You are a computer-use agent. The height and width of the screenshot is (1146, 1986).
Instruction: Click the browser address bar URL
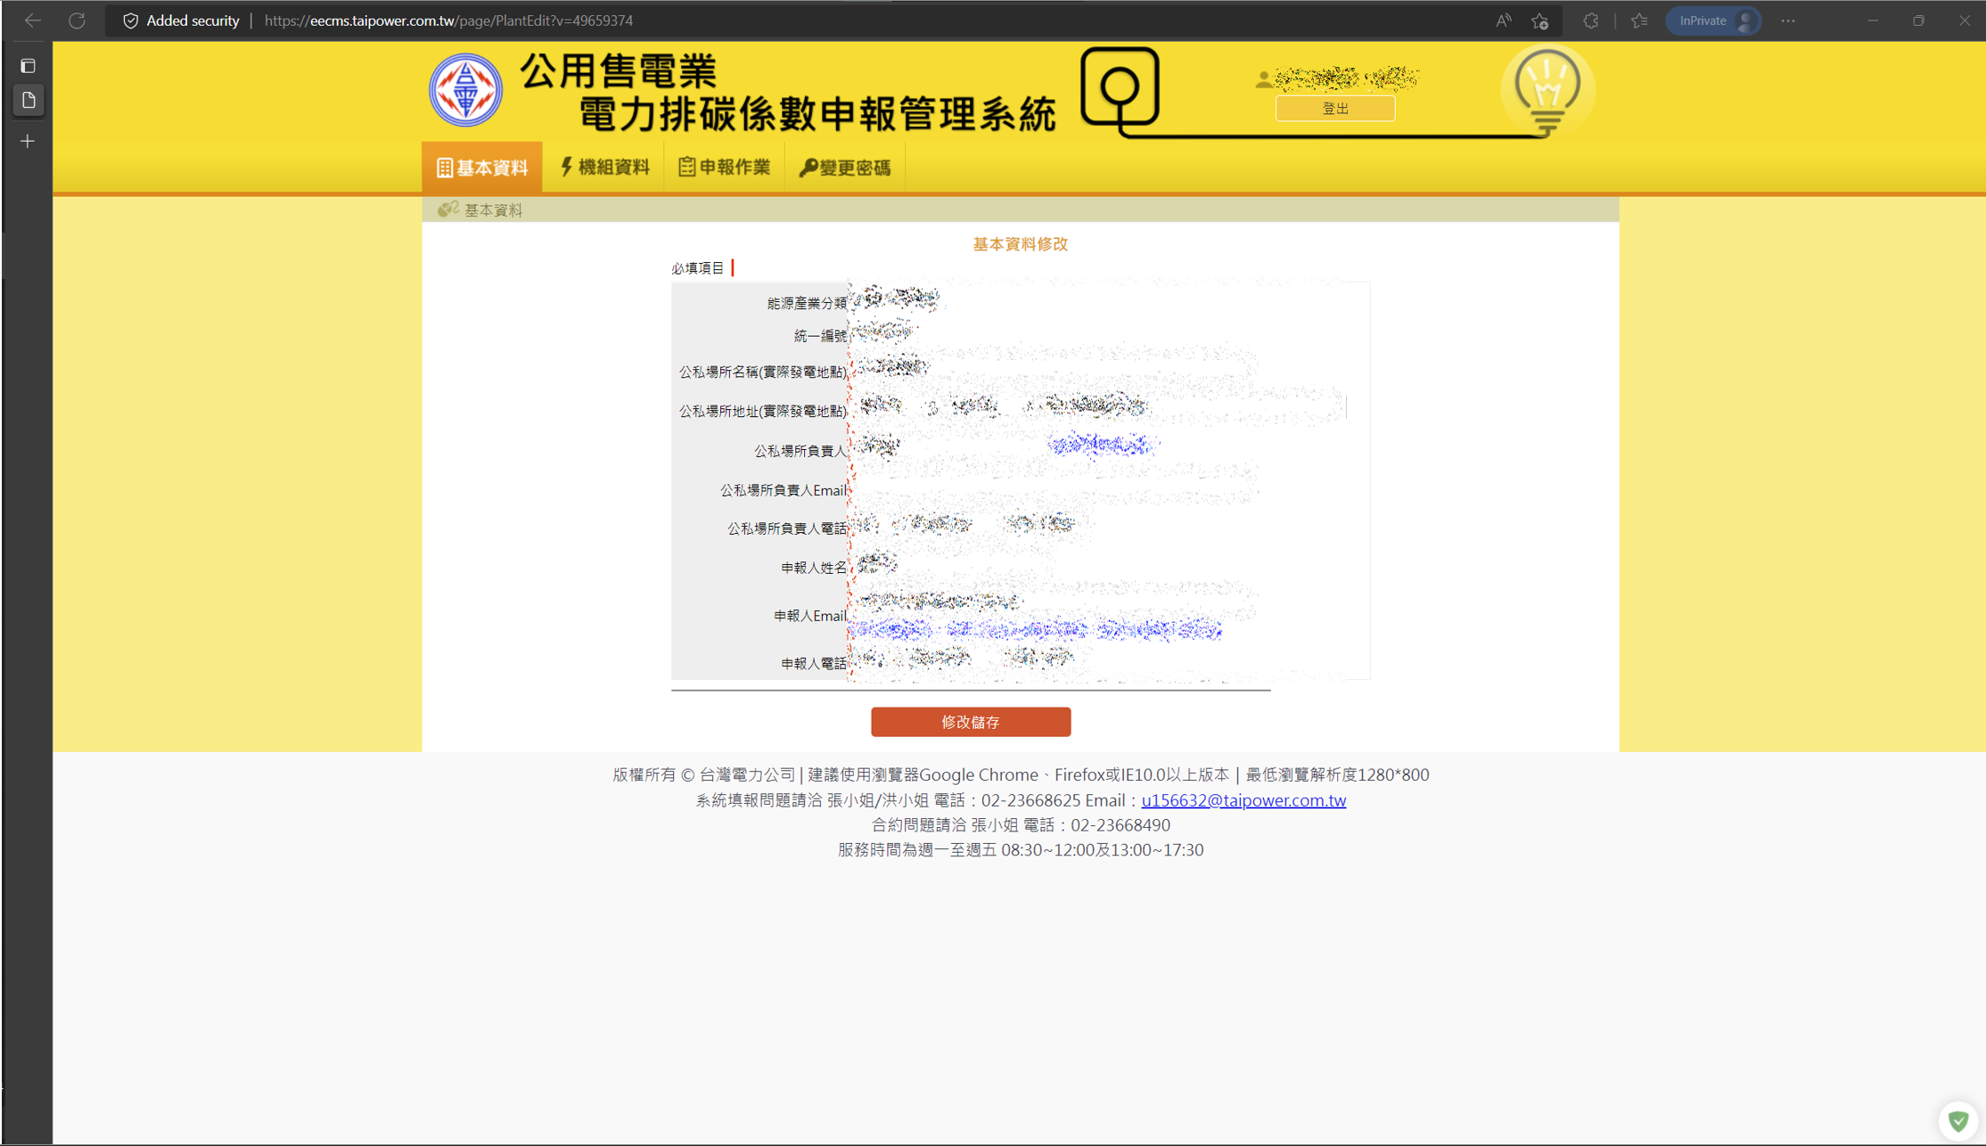[449, 20]
